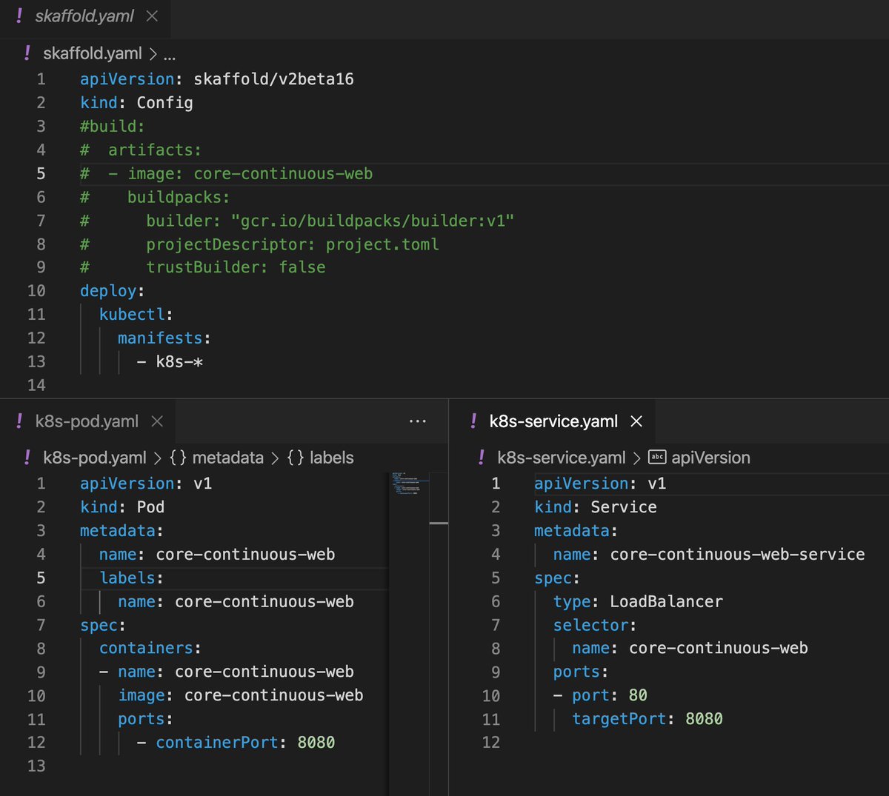Viewport: 889px width, 796px height.
Task: Close the k8s-service.yaml tab
Action: (x=636, y=421)
